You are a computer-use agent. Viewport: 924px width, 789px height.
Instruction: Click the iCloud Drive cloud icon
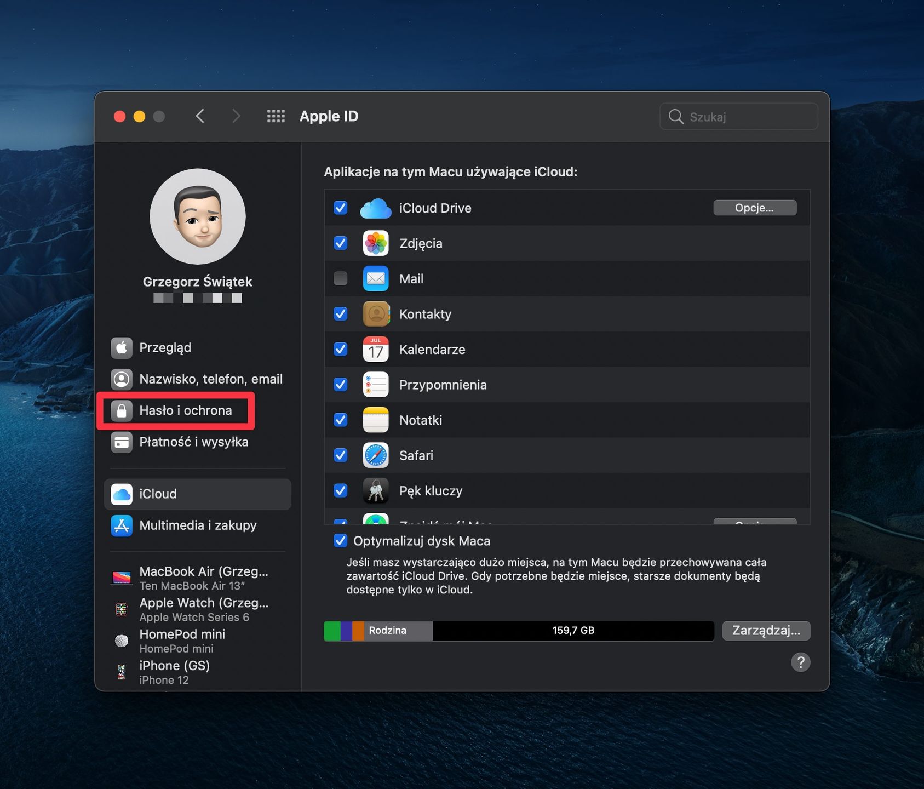[376, 209]
